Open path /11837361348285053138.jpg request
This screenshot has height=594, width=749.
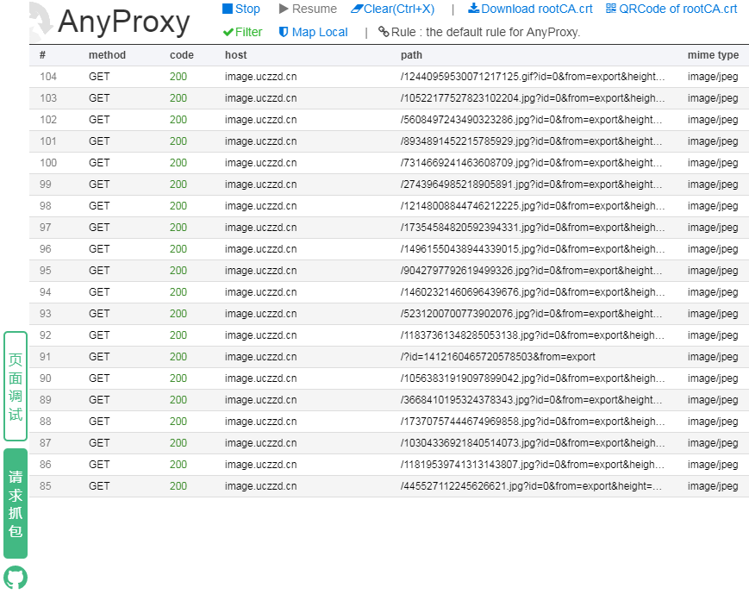[x=533, y=335]
